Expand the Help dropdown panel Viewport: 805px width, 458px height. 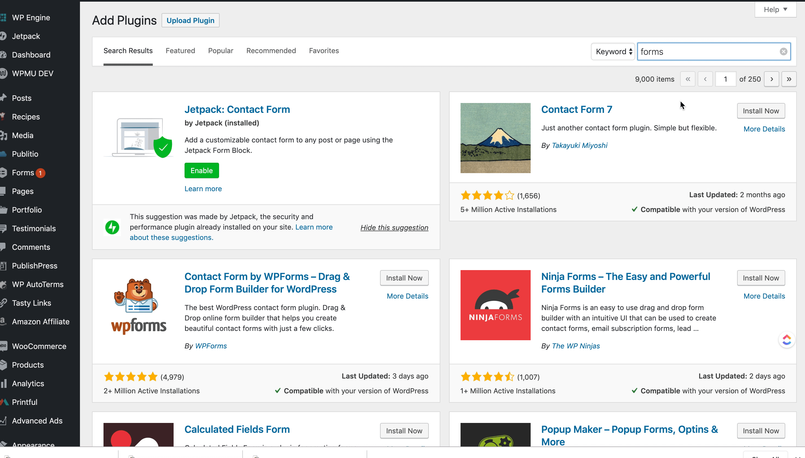[775, 9]
